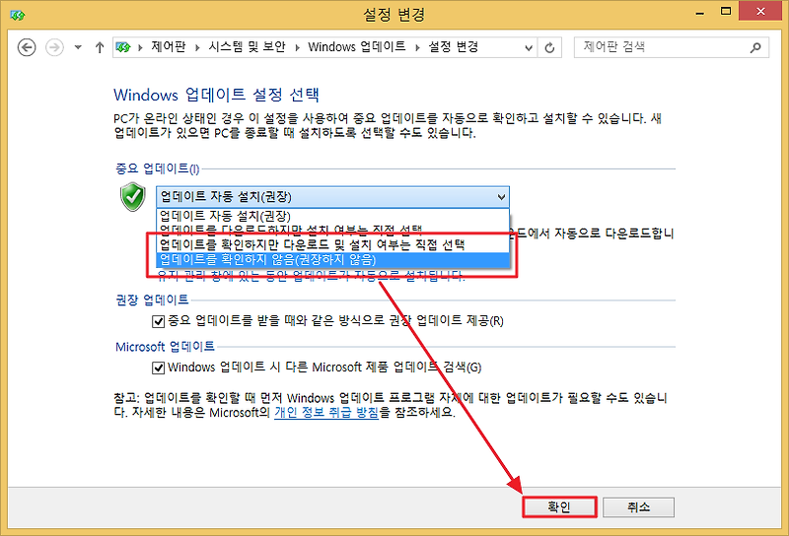Minimize the 설정 변경 window
This screenshot has width=789, height=536.
[x=699, y=12]
